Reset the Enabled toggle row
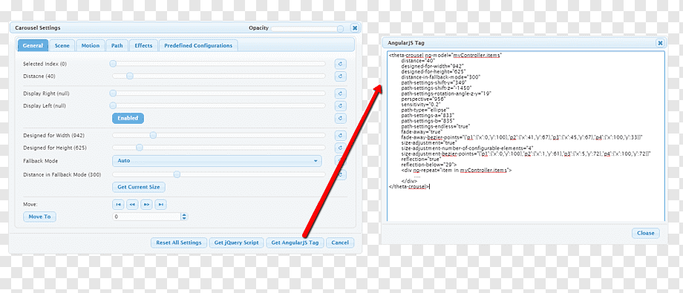This screenshot has height=293, width=683. click(x=341, y=119)
